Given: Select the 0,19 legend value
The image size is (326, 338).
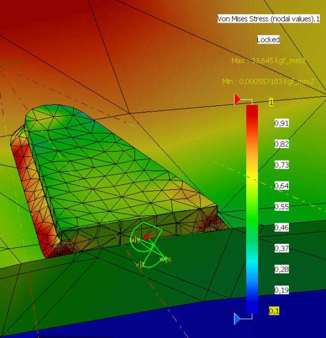Looking at the screenshot, I should click(x=282, y=290).
